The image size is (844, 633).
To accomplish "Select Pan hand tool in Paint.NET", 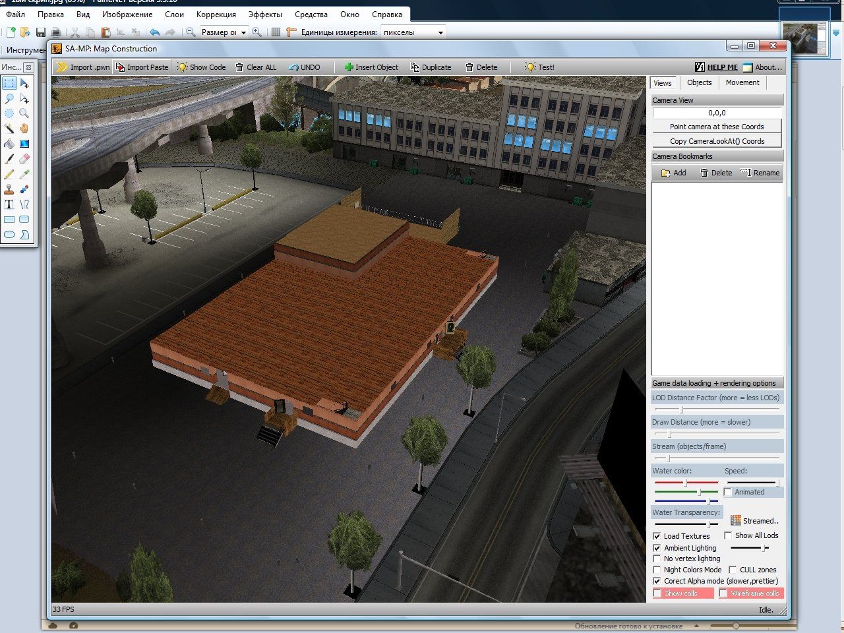I will tap(24, 129).
